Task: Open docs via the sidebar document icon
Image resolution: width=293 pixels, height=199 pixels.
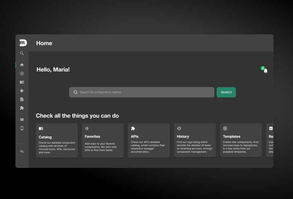Action: click(x=22, y=99)
